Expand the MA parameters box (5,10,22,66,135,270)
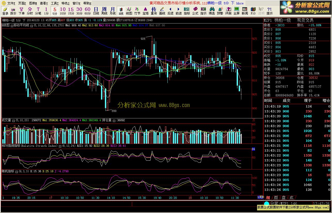332x213 pixels. click(32, 26)
